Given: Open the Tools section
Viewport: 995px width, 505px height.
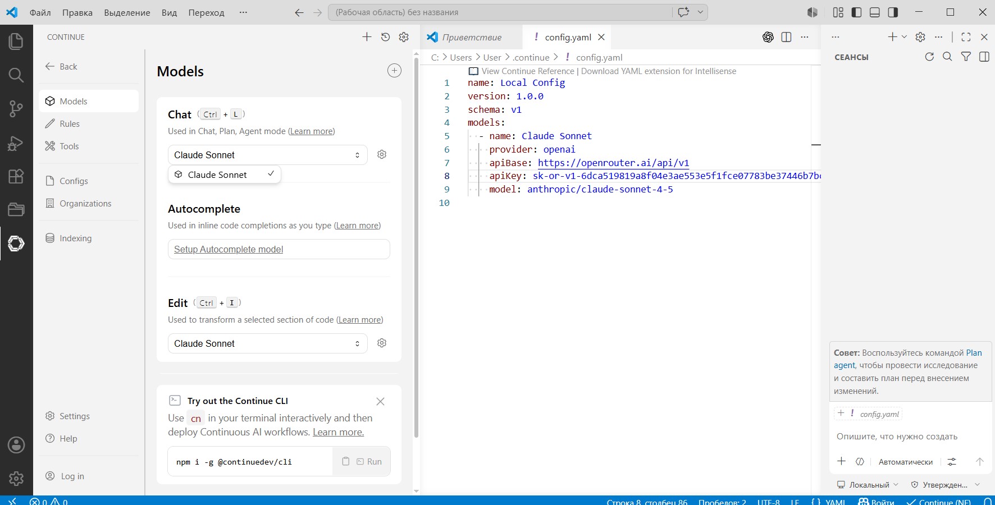Looking at the screenshot, I should 89,146.
